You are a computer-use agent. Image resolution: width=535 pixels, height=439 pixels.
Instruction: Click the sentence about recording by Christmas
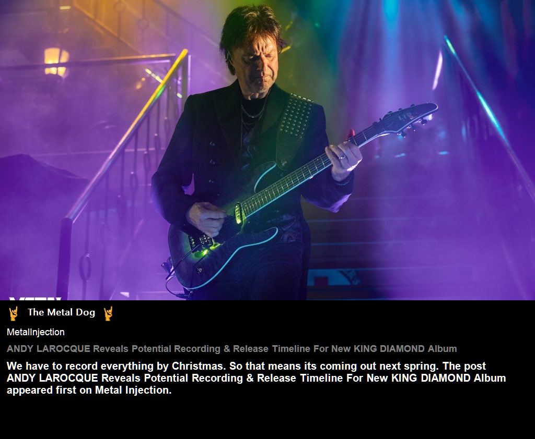116,366
